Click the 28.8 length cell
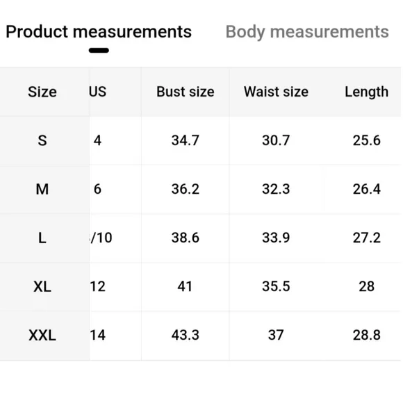 tap(366, 335)
